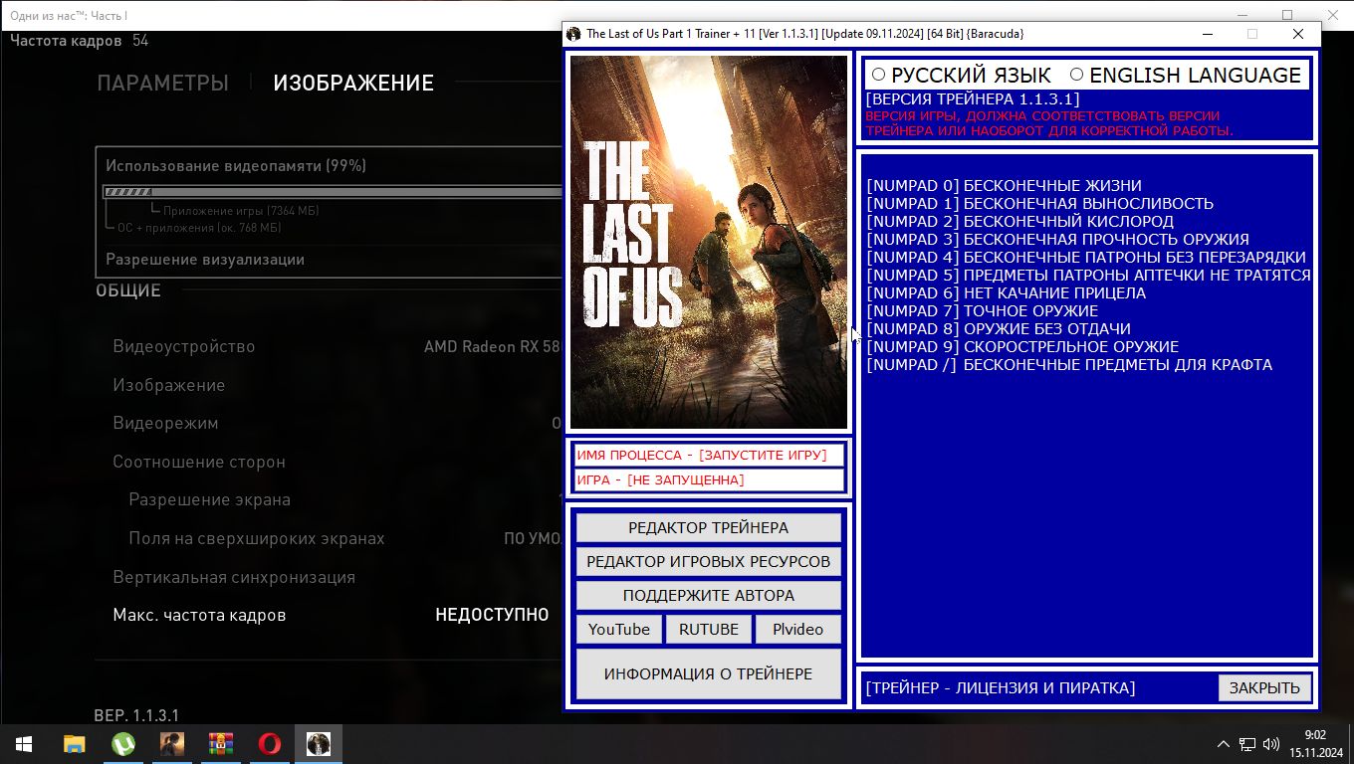Image resolution: width=1354 pixels, height=764 pixels.
Task: Open WinRAR from the taskbar
Action: [x=220, y=744]
